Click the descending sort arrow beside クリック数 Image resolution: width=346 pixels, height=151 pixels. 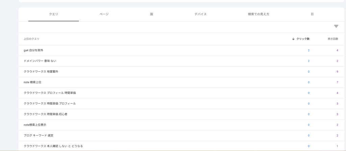click(x=293, y=39)
